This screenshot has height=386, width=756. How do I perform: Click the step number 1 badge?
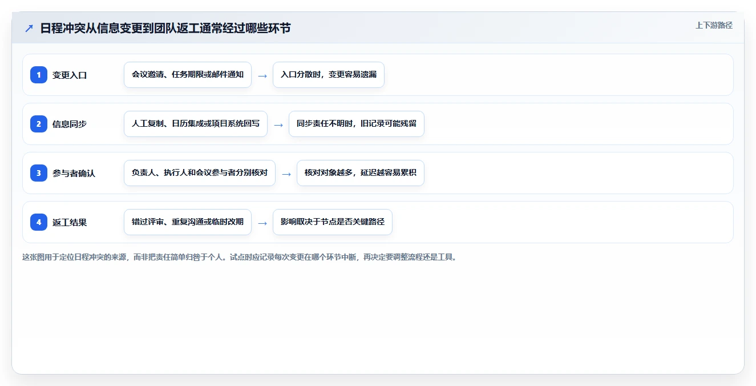pyautogui.click(x=39, y=75)
